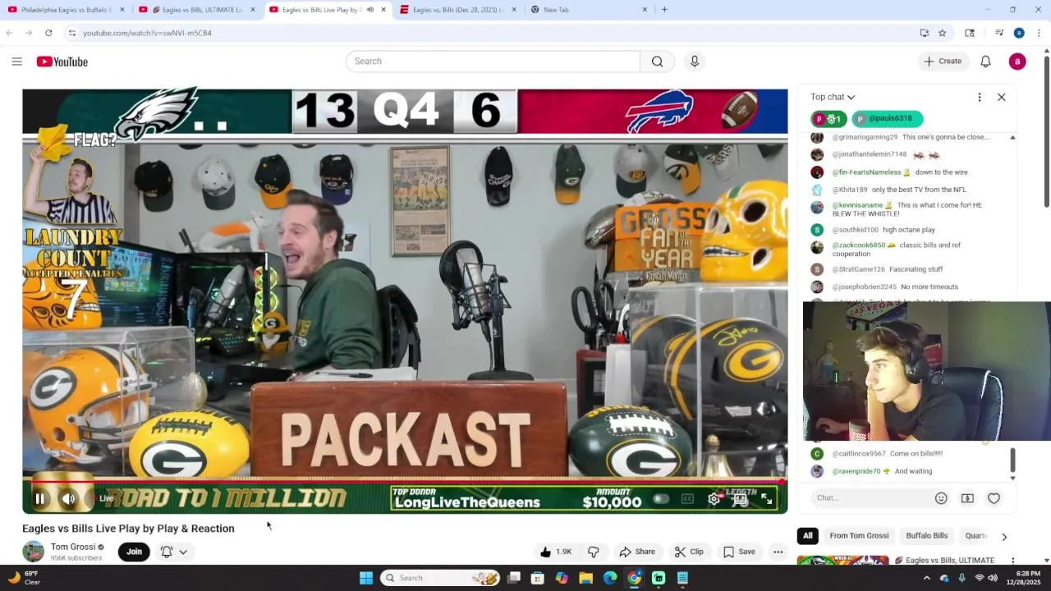Open the weather widget on taskbar
The image size is (1051, 591).
tap(23, 578)
